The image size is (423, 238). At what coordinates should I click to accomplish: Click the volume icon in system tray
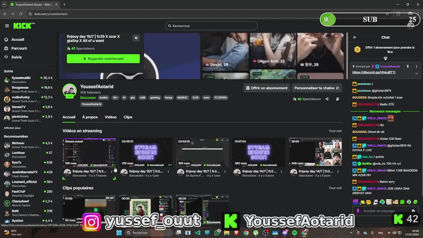(395, 233)
